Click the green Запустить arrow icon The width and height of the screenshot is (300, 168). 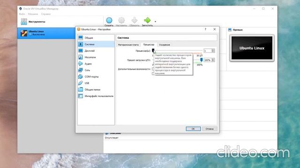coord(147,20)
